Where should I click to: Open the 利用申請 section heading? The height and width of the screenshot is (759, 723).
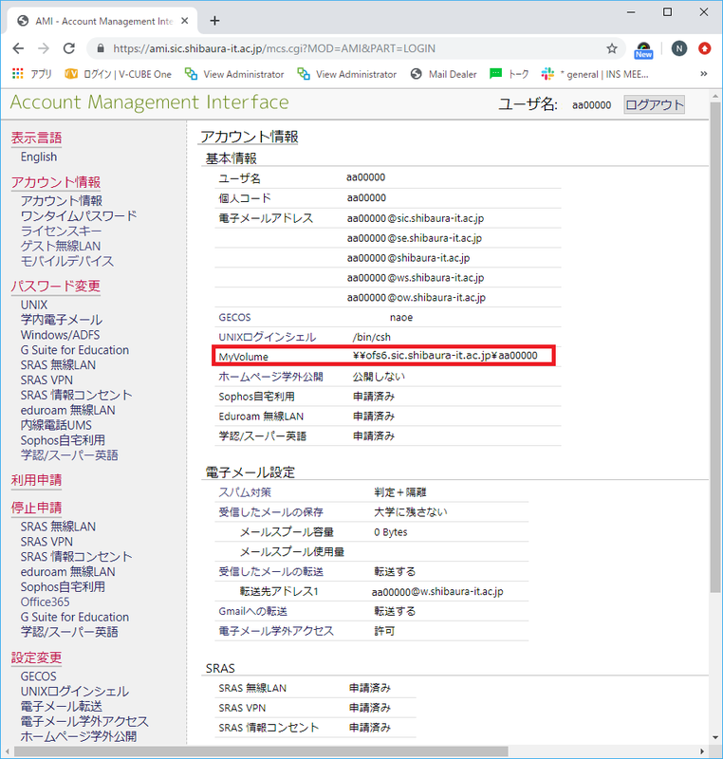[x=36, y=480]
